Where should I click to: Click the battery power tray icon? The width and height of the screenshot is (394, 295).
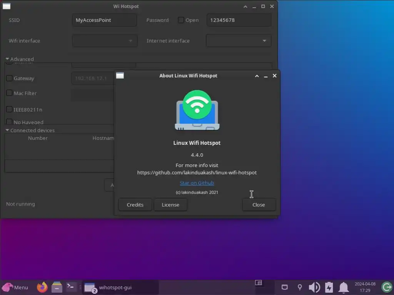329,287
